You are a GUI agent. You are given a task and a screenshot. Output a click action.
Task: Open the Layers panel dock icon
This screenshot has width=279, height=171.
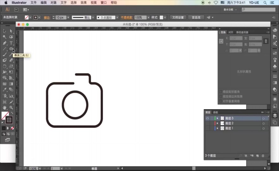coord(275,115)
